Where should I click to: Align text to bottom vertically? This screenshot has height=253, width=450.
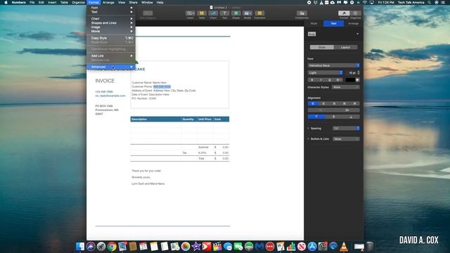pos(351,117)
